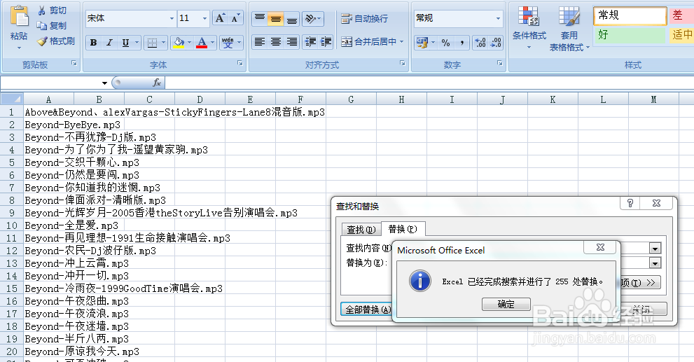The height and width of the screenshot is (362, 694).
Task: Open the Name Box dropdown arrow
Action: tap(104, 83)
